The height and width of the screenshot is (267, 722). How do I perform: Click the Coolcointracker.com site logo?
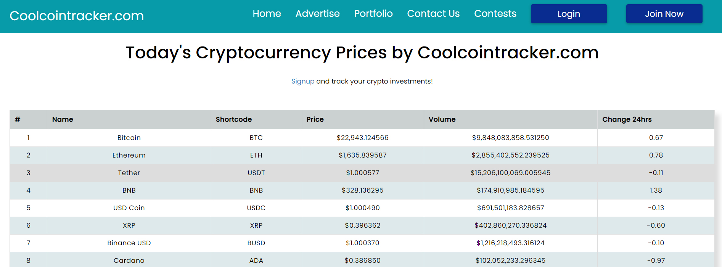click(x=77, y=16)
